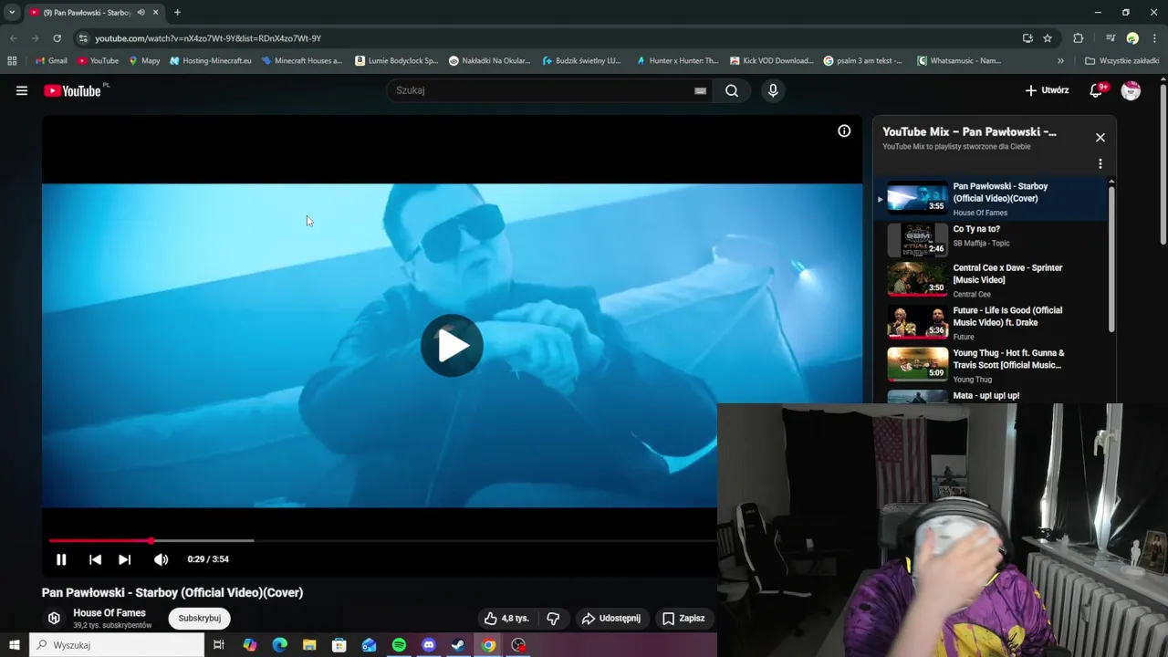Viewport: 1168px width, 657px height.
Task: Open the notifications bell
Action: tap(1097, 90)
